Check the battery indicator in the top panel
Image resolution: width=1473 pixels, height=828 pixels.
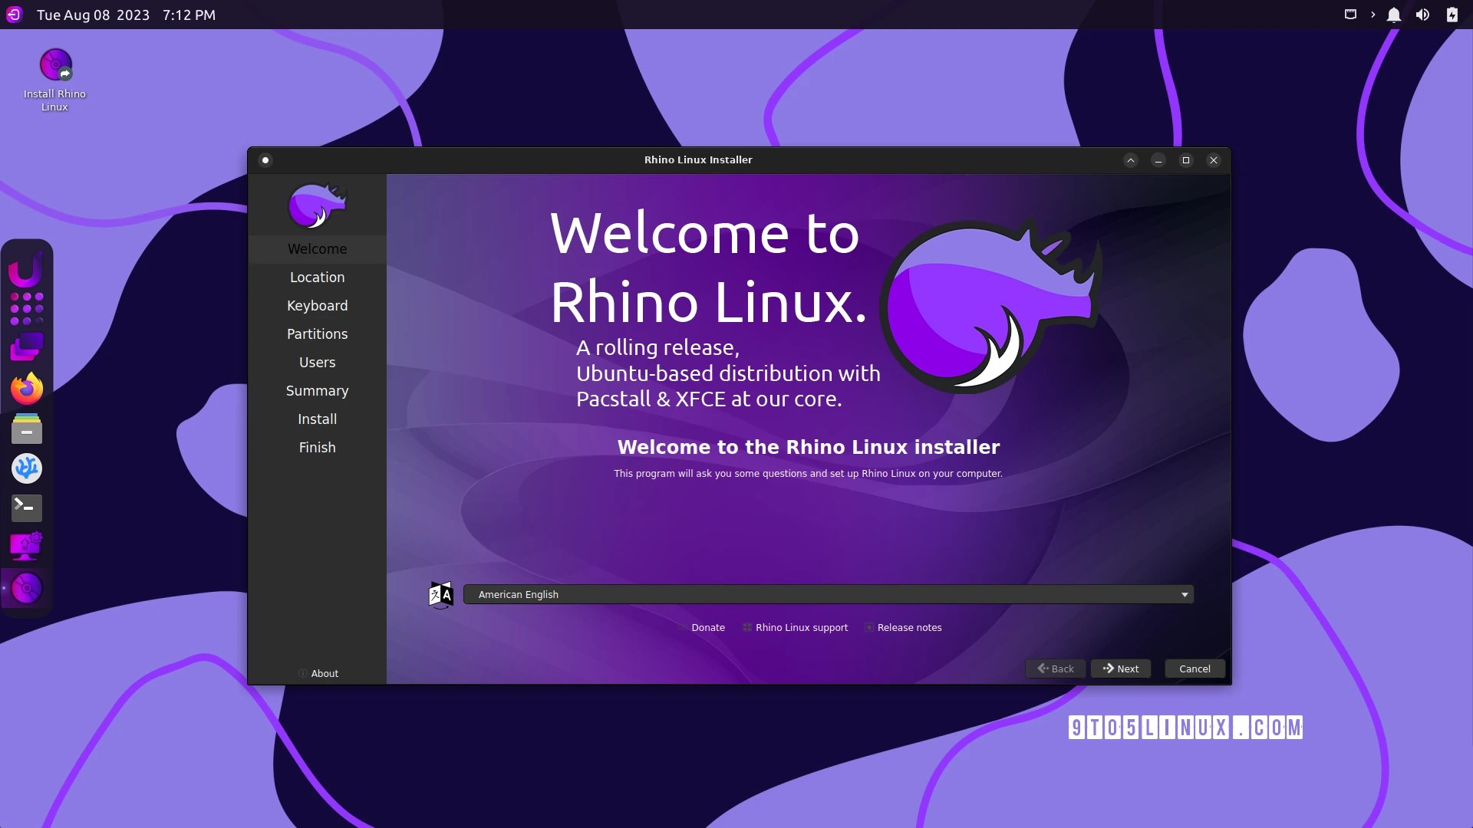point(1452,15)
